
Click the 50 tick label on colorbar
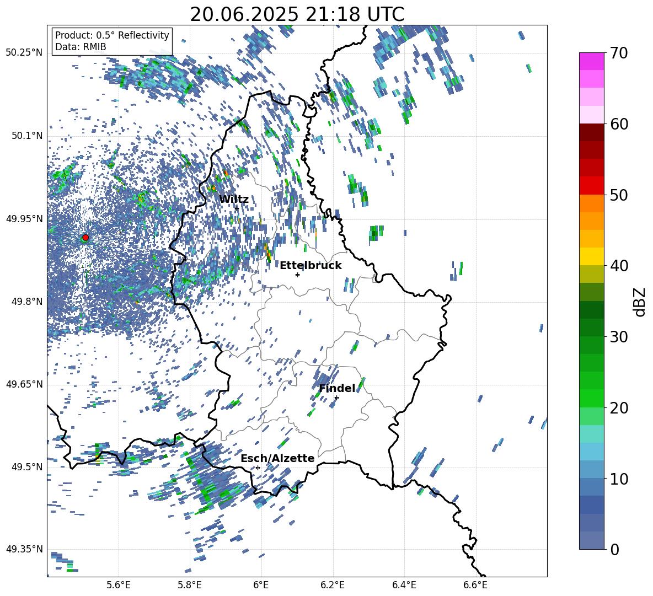point(618,195)
